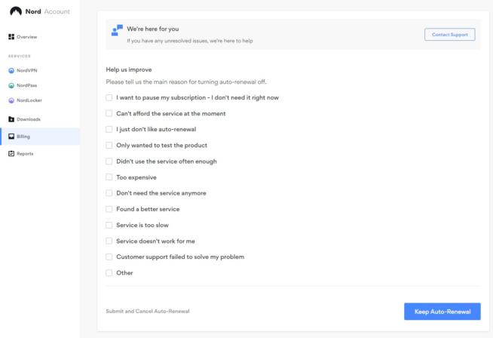Check 'Customer support failed to solve my problem'
493x338 pixels.
point(109,257)
